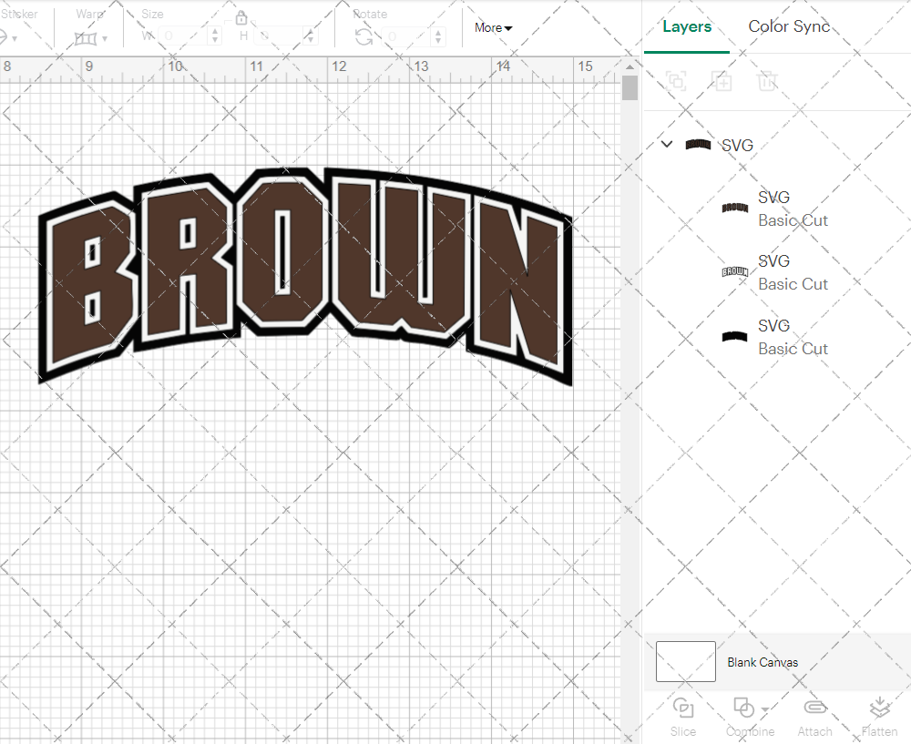Toggle Color Sync view
This screenshot has width=911, height=744.
click(x=789, y=26)
